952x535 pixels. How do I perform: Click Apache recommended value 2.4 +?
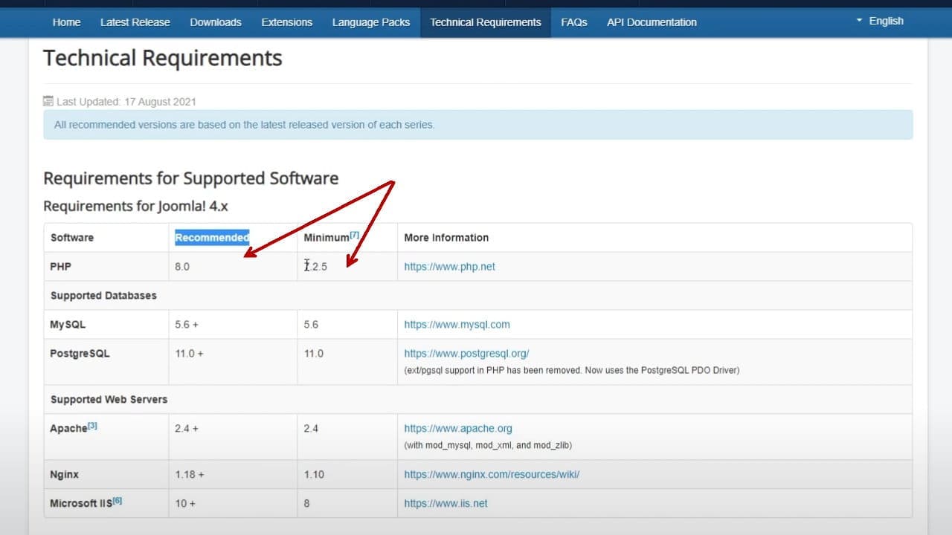click(187, 428)
